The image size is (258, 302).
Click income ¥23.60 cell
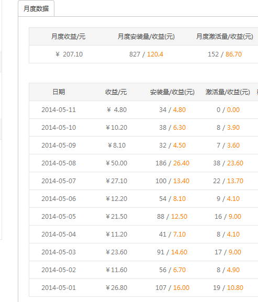[117, 252]
